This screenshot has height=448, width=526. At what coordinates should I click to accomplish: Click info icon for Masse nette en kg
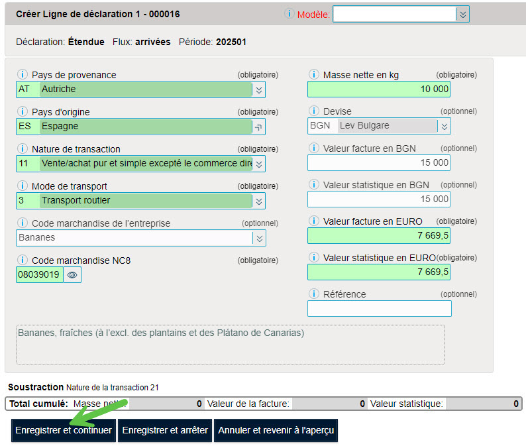pos(313,74)
